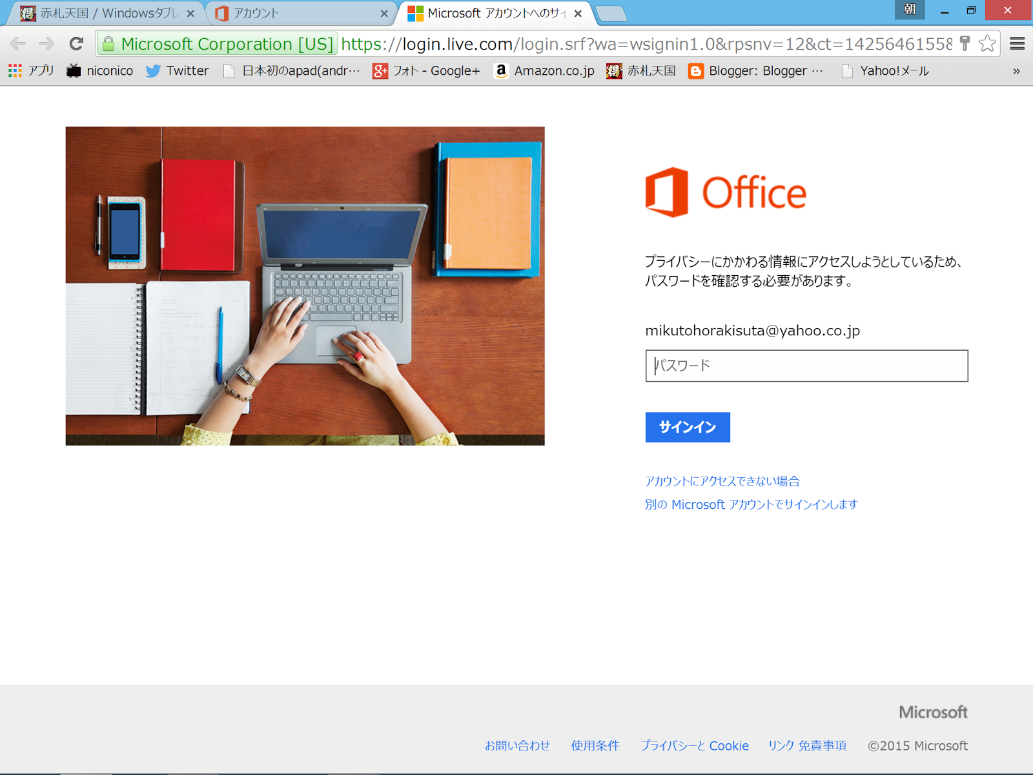Open the アプリ apps bookmark
Image resolution: width=1033 pixels, height=775 pixels.
click(x=31, y=70)
